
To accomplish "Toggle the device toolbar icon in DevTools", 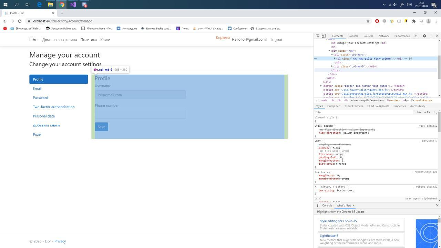I will click(x=324, y=36).
